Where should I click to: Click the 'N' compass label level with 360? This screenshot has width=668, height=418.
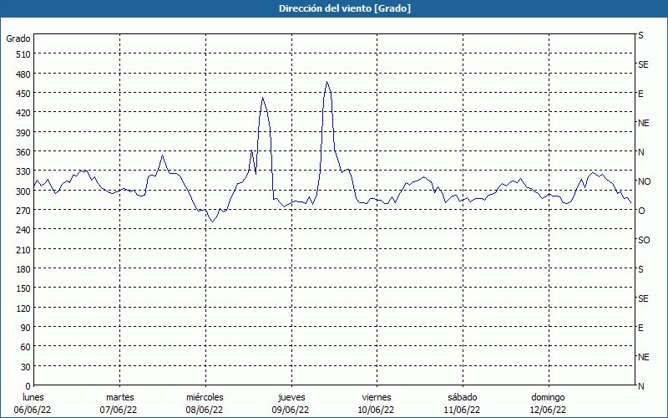641,152
